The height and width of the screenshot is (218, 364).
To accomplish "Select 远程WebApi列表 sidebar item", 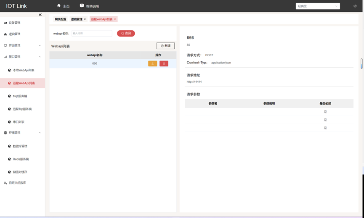I will pyautogui.click(x=23, y=83).
